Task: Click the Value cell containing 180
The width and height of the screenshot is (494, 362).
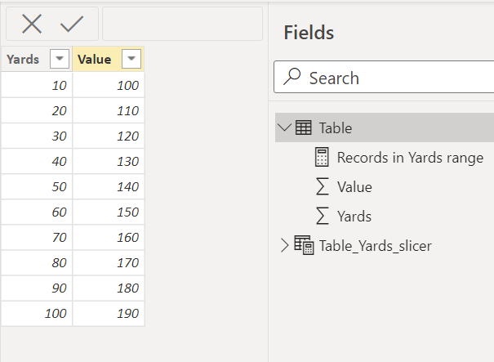Action: pyautogui.click(x=109, y=288)
